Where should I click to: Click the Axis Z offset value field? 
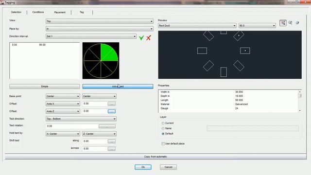click(x=95, y=111)
